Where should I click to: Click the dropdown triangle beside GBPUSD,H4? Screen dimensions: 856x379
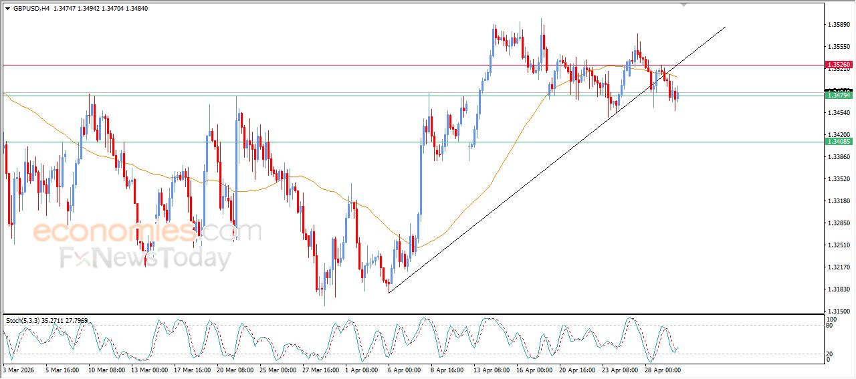tap(7, 9)
